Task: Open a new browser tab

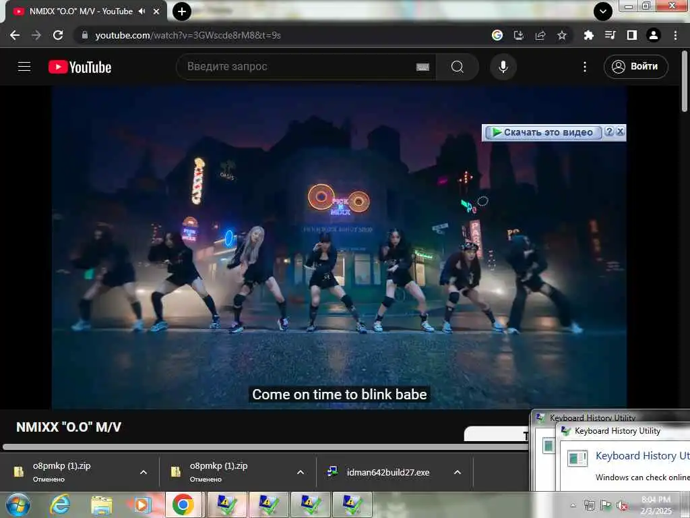Action: 182,11
